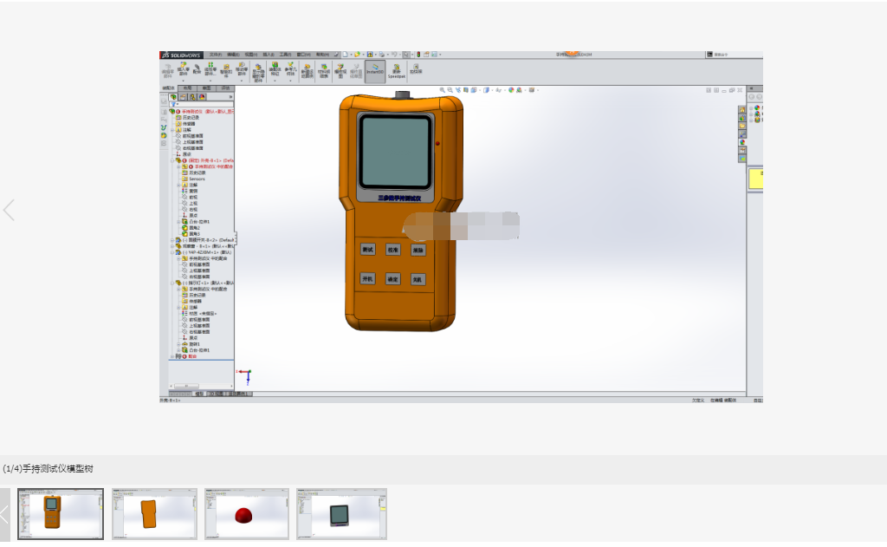Click the Insert Components (插入零部件) tool

click(183, 68)
